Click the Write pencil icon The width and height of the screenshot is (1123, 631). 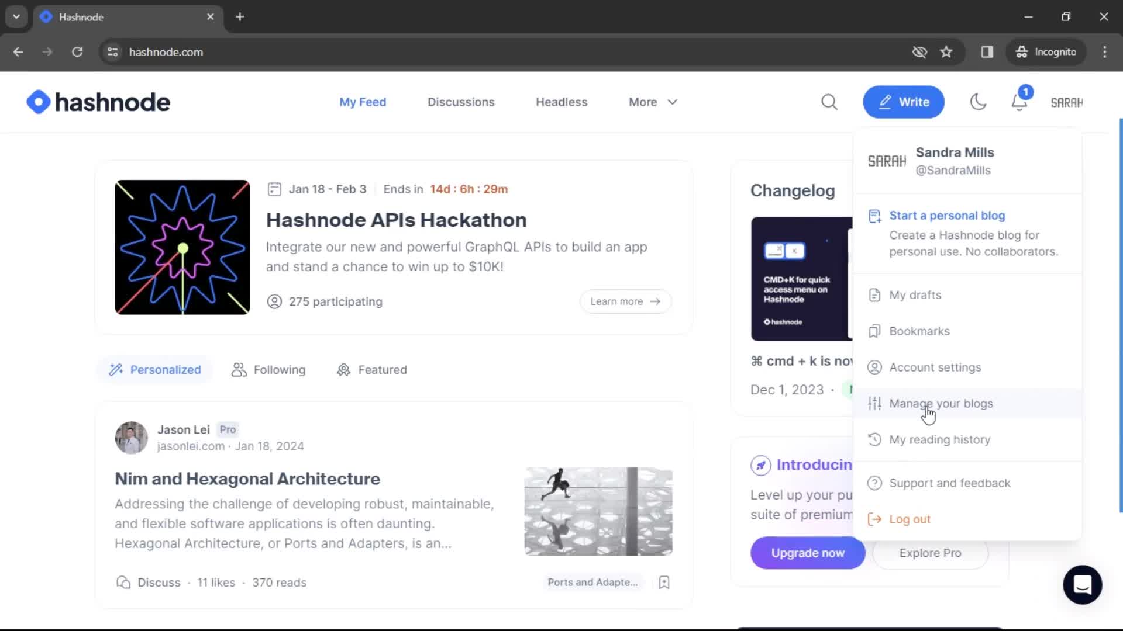tap(886, 101)
